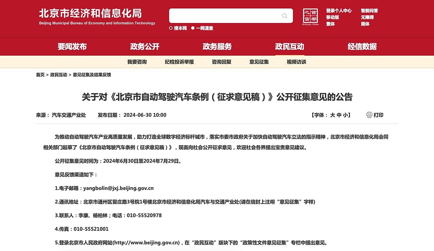Viewport: 434px width, 251px height.
Task: Open the 要闻发布 navigation menu
Action: click(72, 47)
